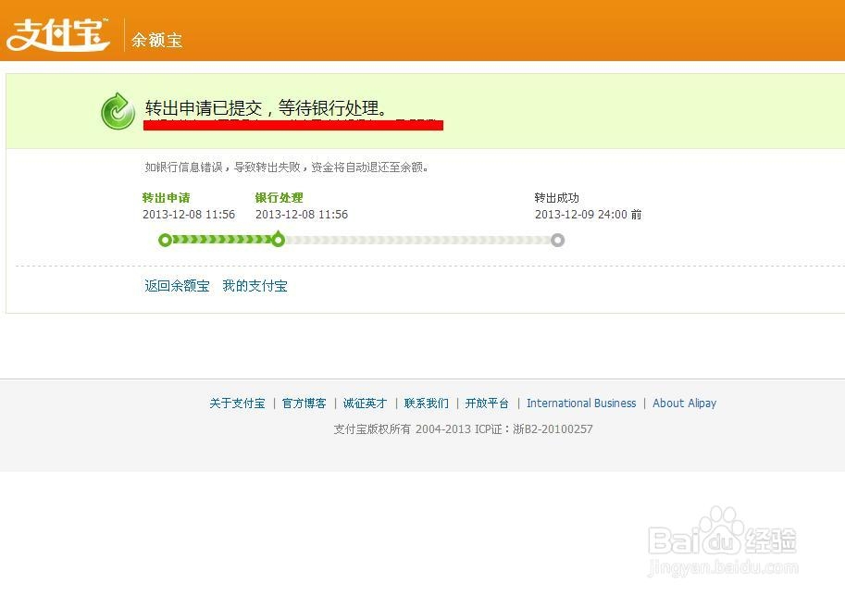Viewport: 845px width, 596px height.
Task: Click the 银行处理 progress node
Action: tap(278, 240)
